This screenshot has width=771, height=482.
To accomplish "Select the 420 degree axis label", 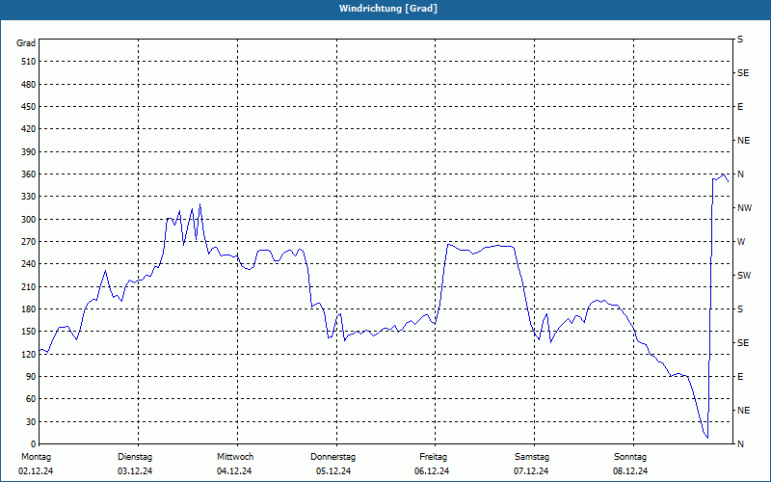I will pos(29,129).
